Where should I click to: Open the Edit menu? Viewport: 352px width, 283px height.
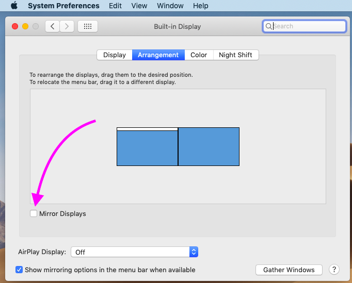[115, 6]
